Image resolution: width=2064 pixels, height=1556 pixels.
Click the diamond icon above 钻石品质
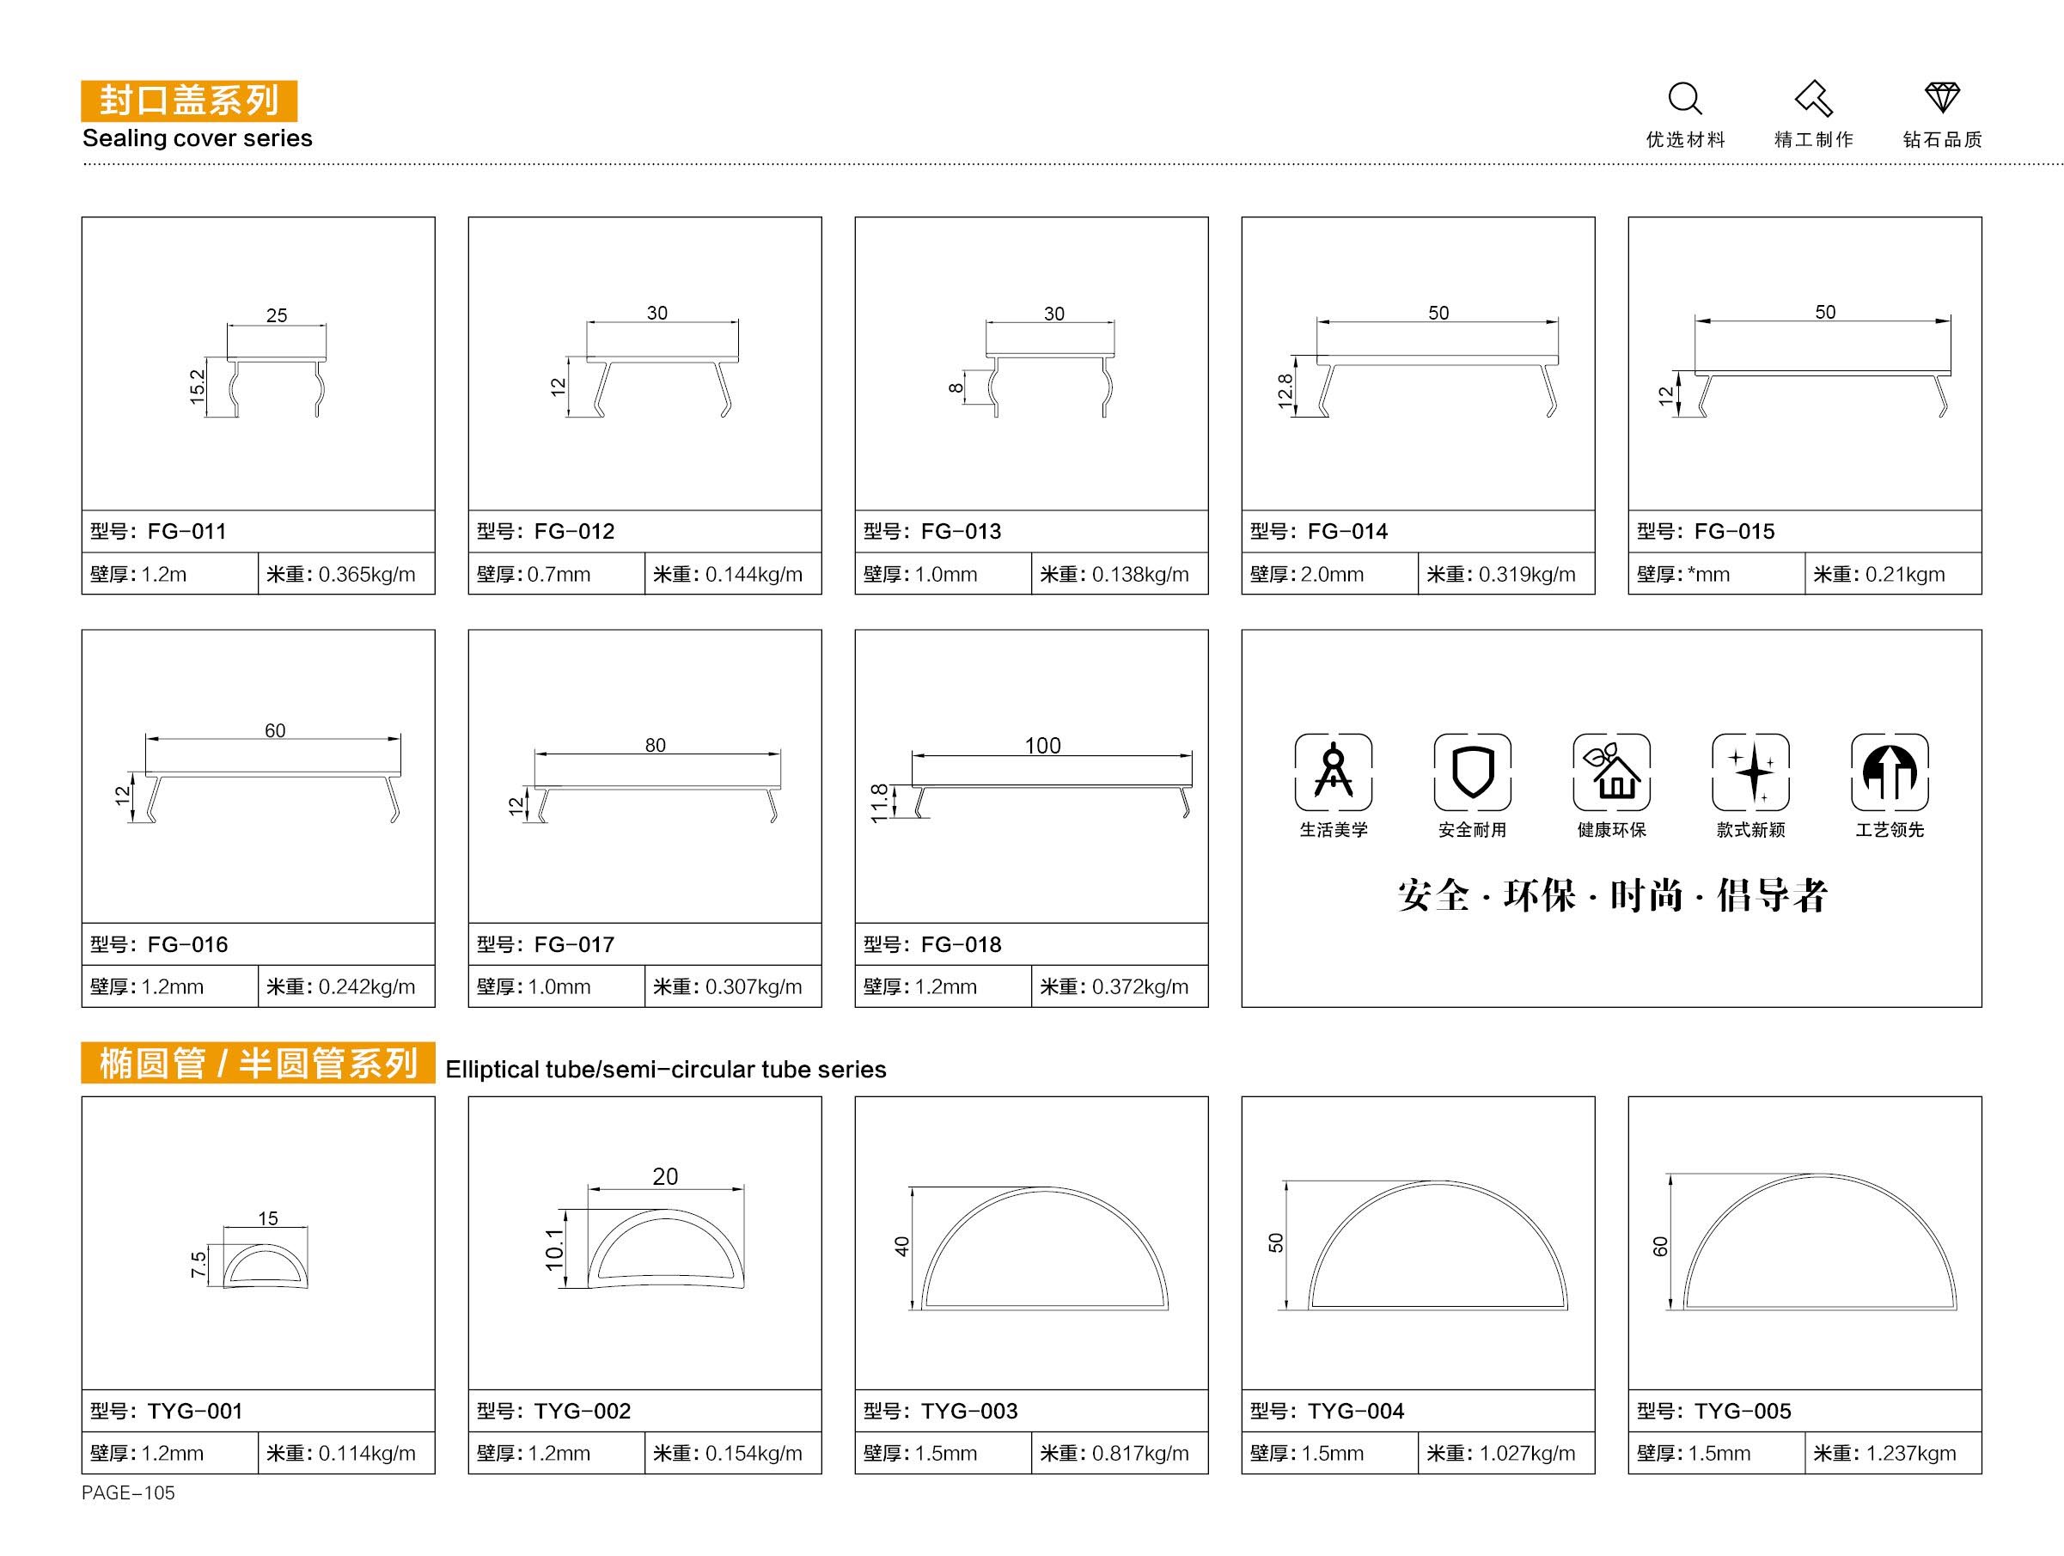click(x=1943, y=97)
